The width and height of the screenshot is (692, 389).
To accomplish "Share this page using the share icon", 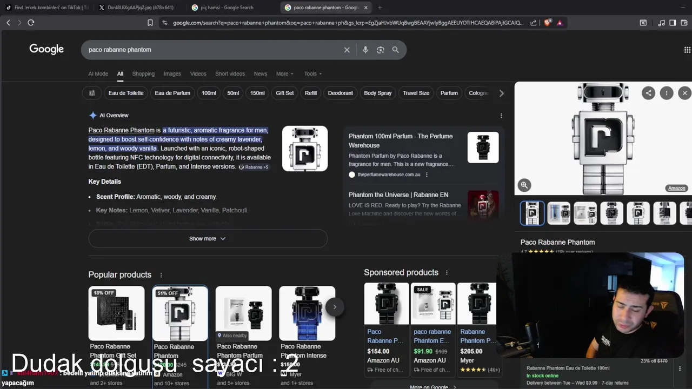I will (534, 23).
